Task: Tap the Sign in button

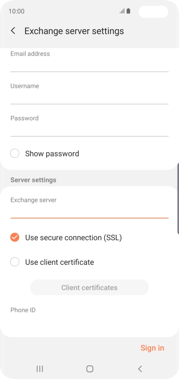Action: click(x=152, y=348)
